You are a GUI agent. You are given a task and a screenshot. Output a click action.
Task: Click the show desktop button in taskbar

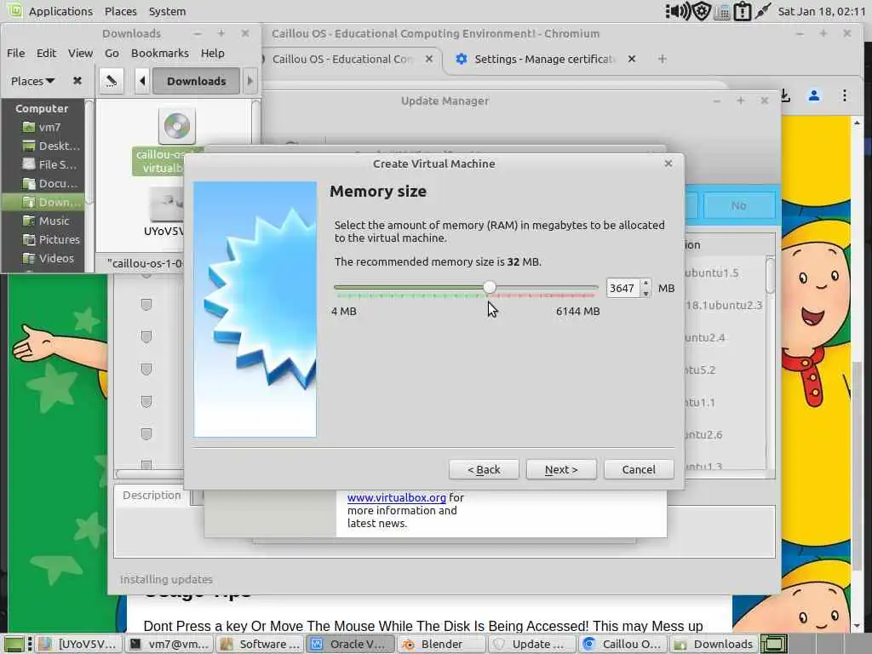pyautogui.click(x=14, y=644)
